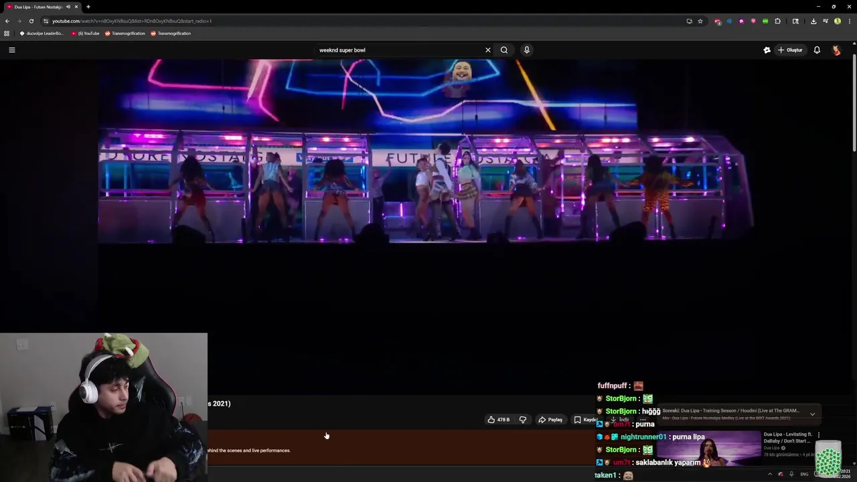Dislike the video with thumbs-down
This screenshot has height=482, width=857.
click(523, 420)
